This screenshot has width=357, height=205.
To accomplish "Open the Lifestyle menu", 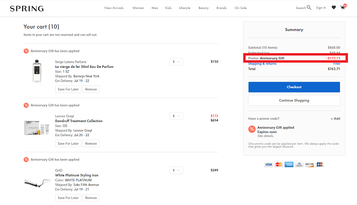I will [x=185, y=8].
